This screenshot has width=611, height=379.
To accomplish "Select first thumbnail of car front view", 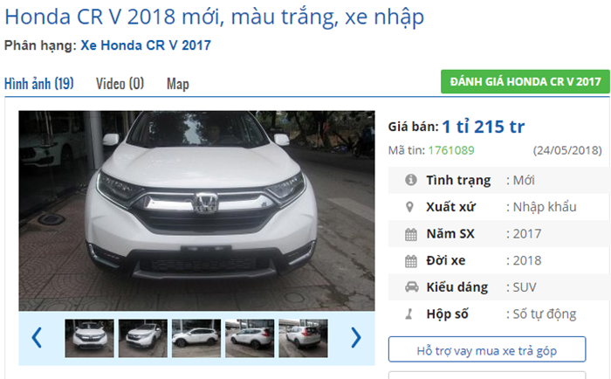I will 90,338.
